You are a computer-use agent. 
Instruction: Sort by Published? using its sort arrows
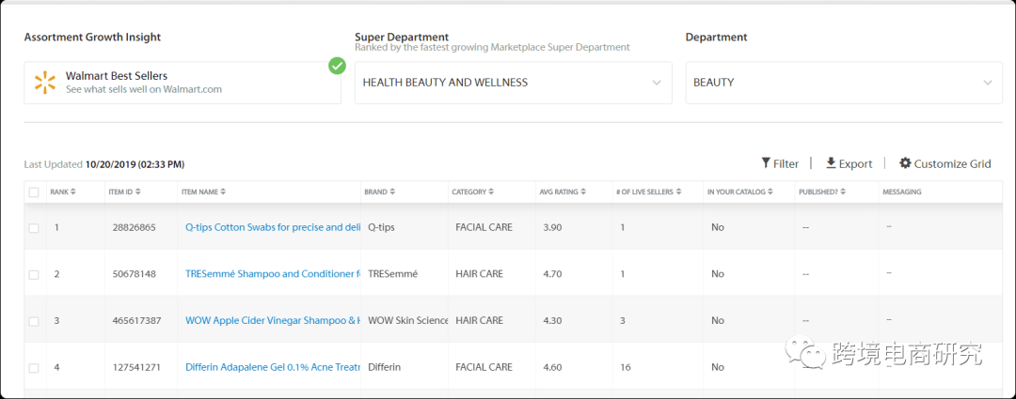[x=844, y=192]
